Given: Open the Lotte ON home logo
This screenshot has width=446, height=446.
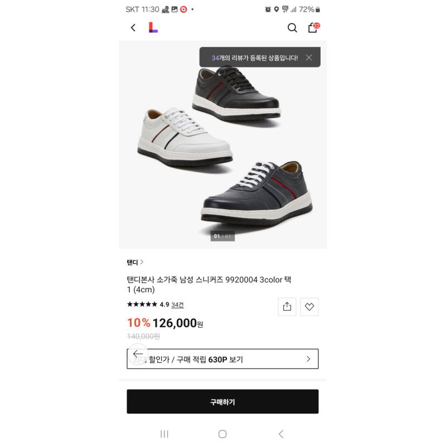Looking at the screenshot, I should pyautogui.click(x=153, y=28).
